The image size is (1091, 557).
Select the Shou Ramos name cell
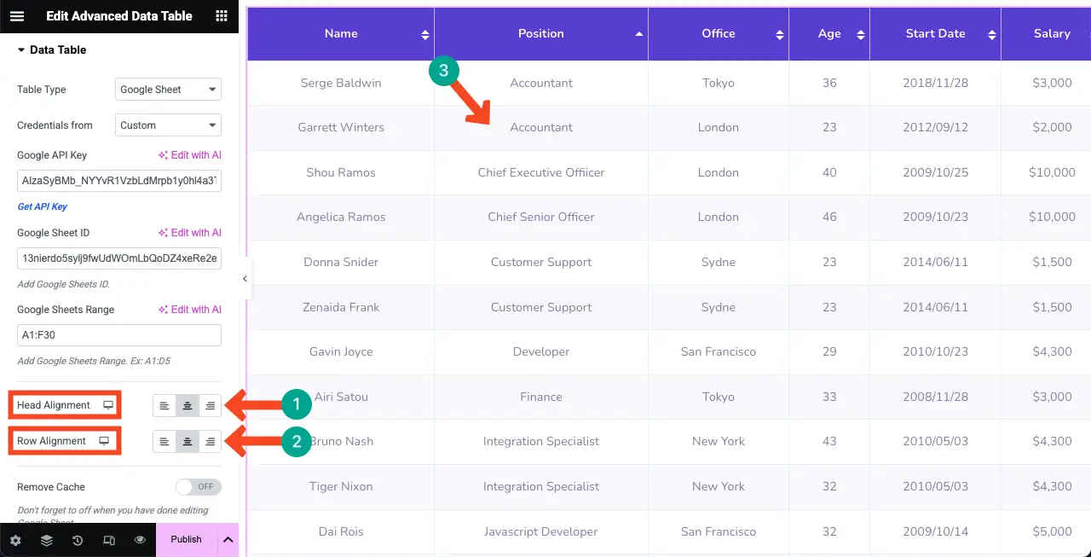pos(341,172)
